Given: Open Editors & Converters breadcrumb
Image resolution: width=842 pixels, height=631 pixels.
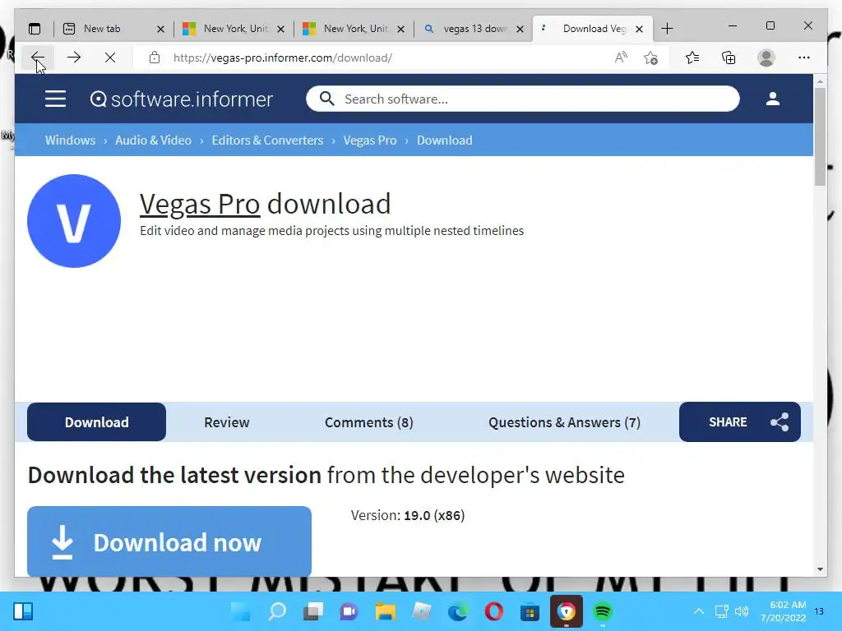Looking at the screenshot, I should [267, 140].
